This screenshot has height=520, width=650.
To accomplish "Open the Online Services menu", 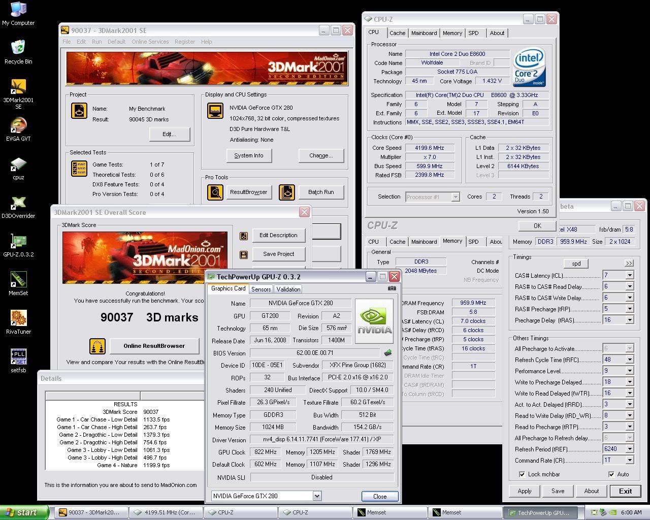I will [x=150, y=42].
